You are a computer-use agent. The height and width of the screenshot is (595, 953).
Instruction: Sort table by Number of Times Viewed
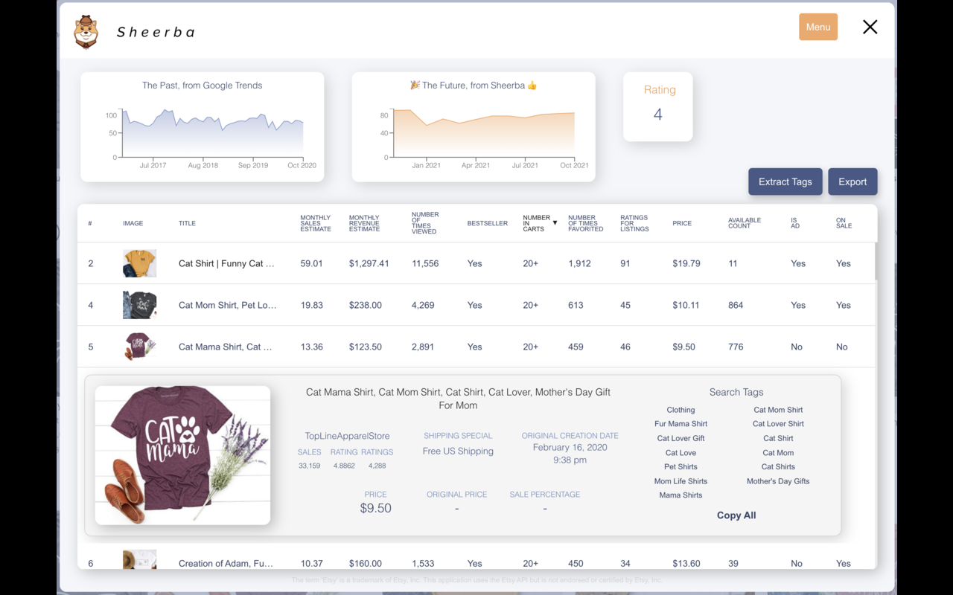click(x=425, y=223)
